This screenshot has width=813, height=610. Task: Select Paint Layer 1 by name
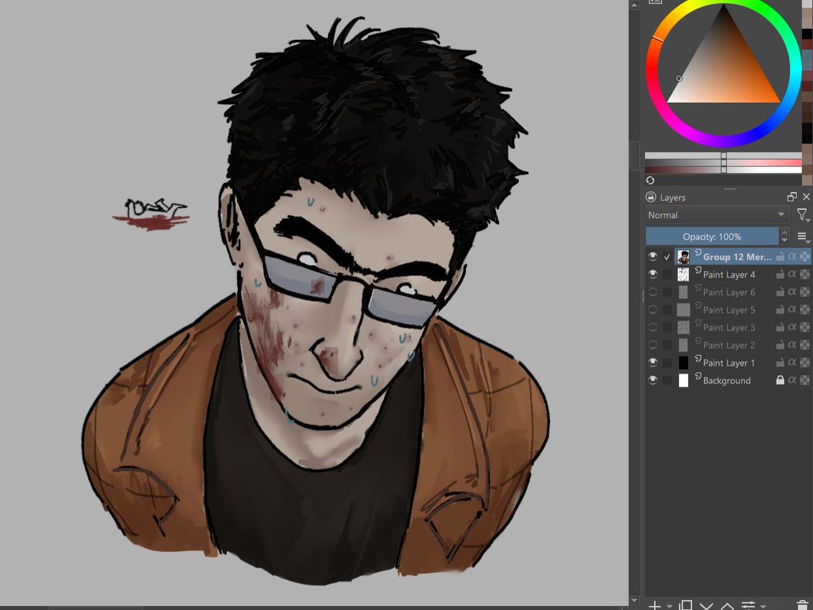[729, 363]
